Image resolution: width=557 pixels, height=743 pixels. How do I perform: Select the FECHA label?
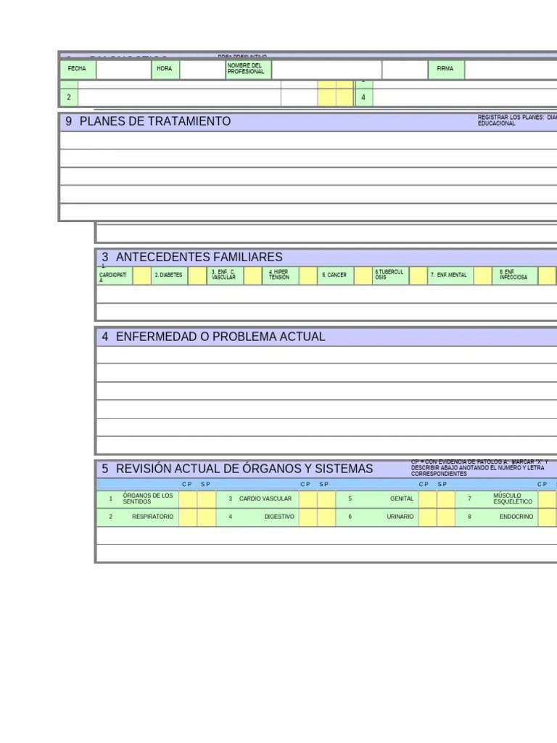(77, 69)
